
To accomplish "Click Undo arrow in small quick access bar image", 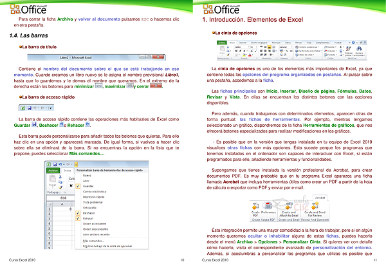I will tap(35, 108).
